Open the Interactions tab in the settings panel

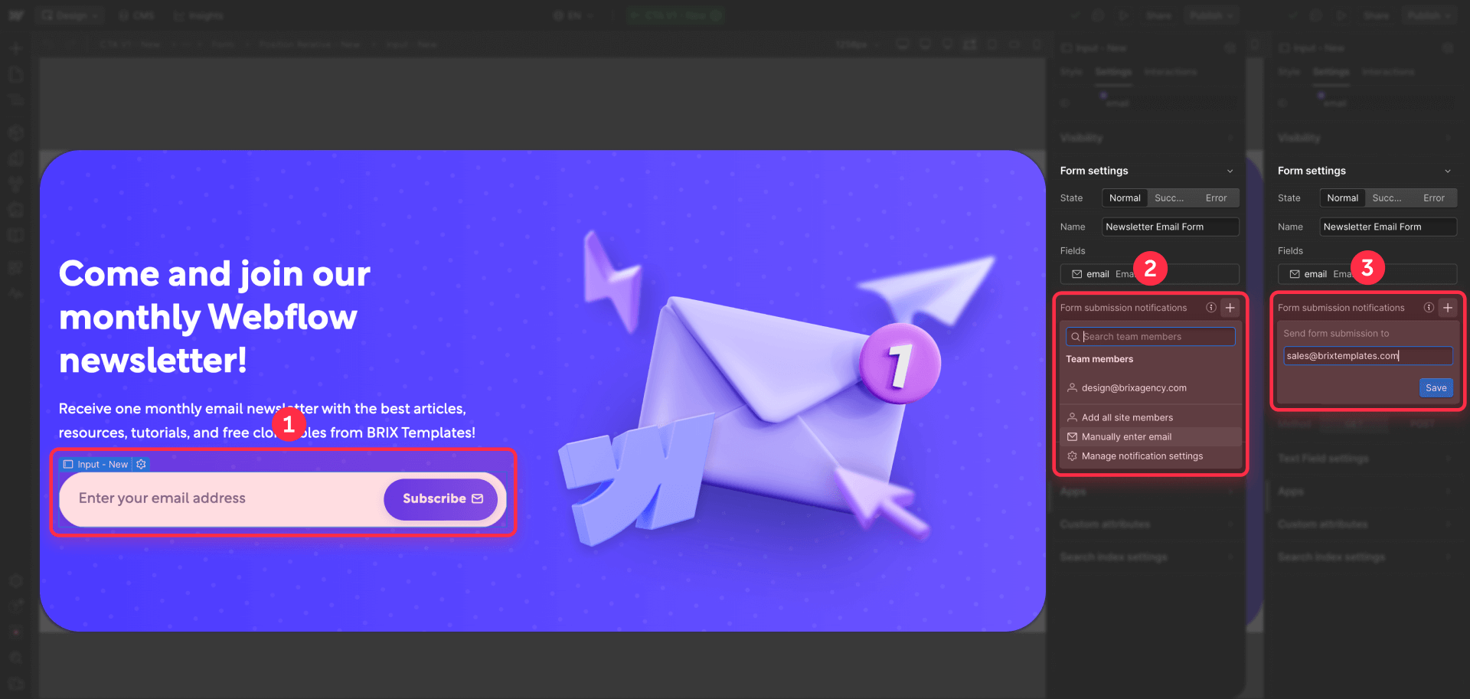click(1171, 72)
